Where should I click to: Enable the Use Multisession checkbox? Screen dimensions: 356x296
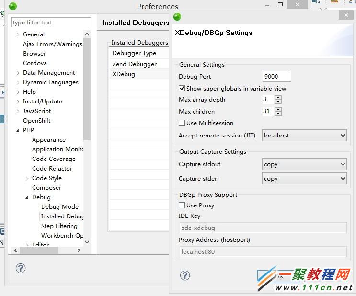[182, 123]
